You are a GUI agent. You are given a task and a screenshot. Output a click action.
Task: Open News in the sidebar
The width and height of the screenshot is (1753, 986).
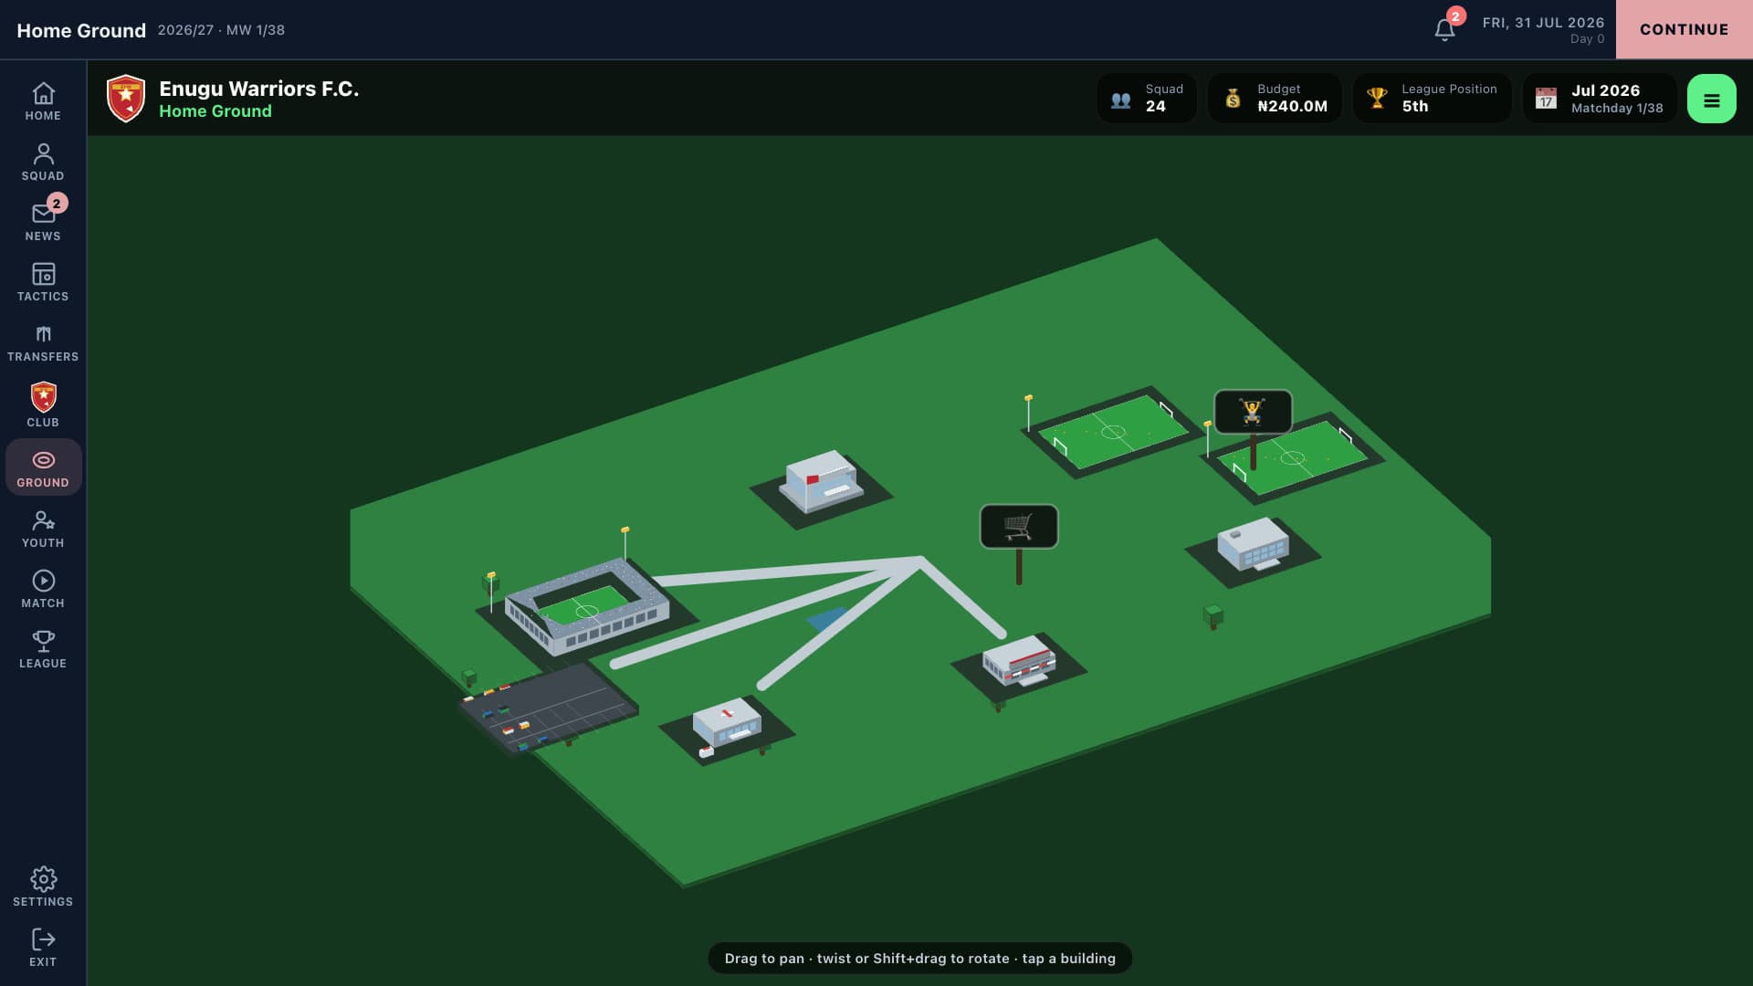tap(43, 223)
